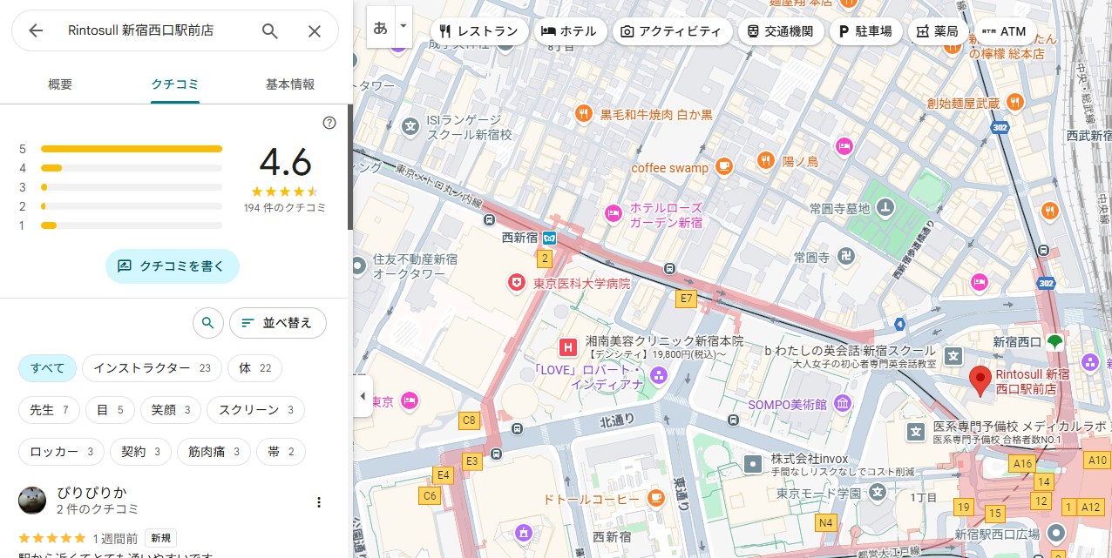Screen dimensions: 1112x558
Task: Click the クチコミを書く button
Action: click(x=172, y=266)
